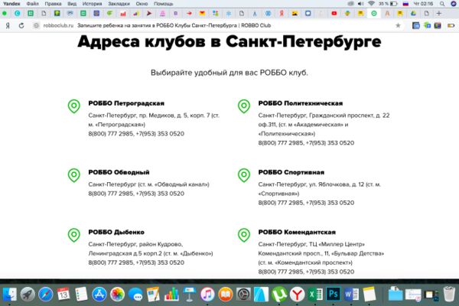The image size is (459, 306).
Task: Click the battery 35% indicator
Action: (x=388, y=4)
